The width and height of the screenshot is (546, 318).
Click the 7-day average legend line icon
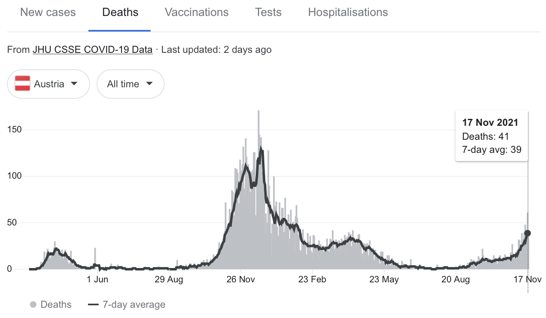point(94,305)
